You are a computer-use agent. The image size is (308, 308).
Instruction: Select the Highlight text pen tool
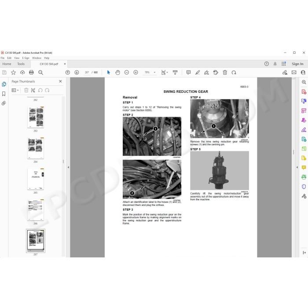point(198,73)
